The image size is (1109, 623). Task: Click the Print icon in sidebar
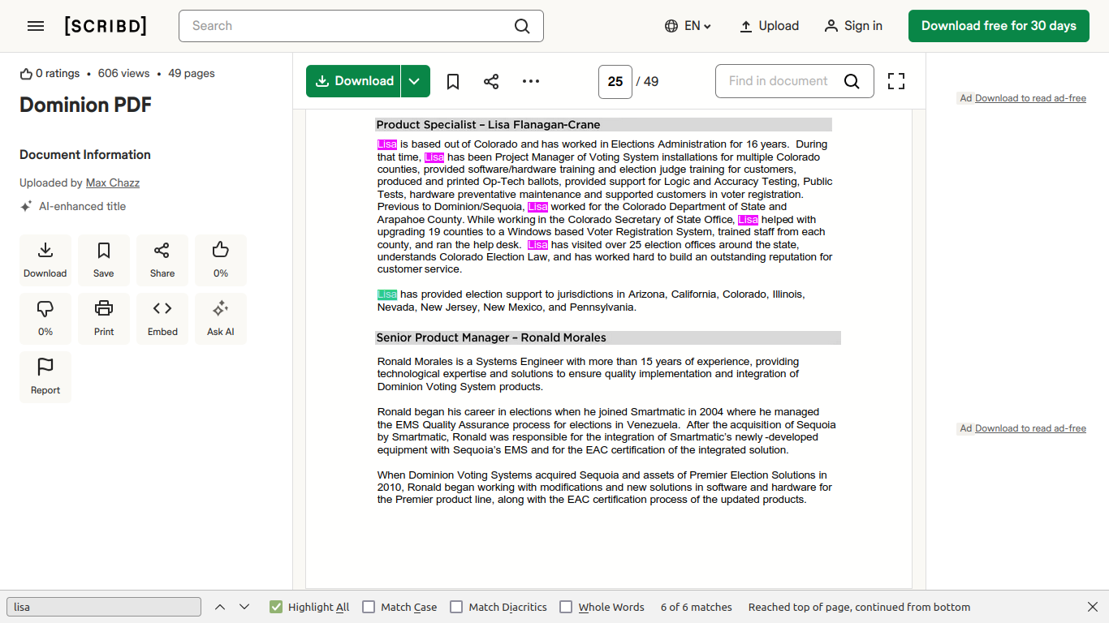click(104, 318)
